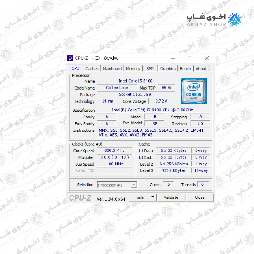This screenshot has height=254, width=254.
Task: Click the L1 Data 6 x 32 KBytes value
Action: pos(173,150)
